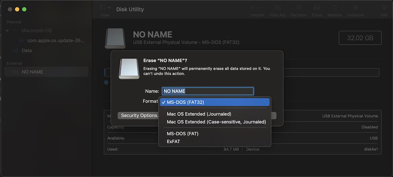Select Macintosh HD in the sidebar
This screenshot has height=177, width=393.
click(37, 31)
